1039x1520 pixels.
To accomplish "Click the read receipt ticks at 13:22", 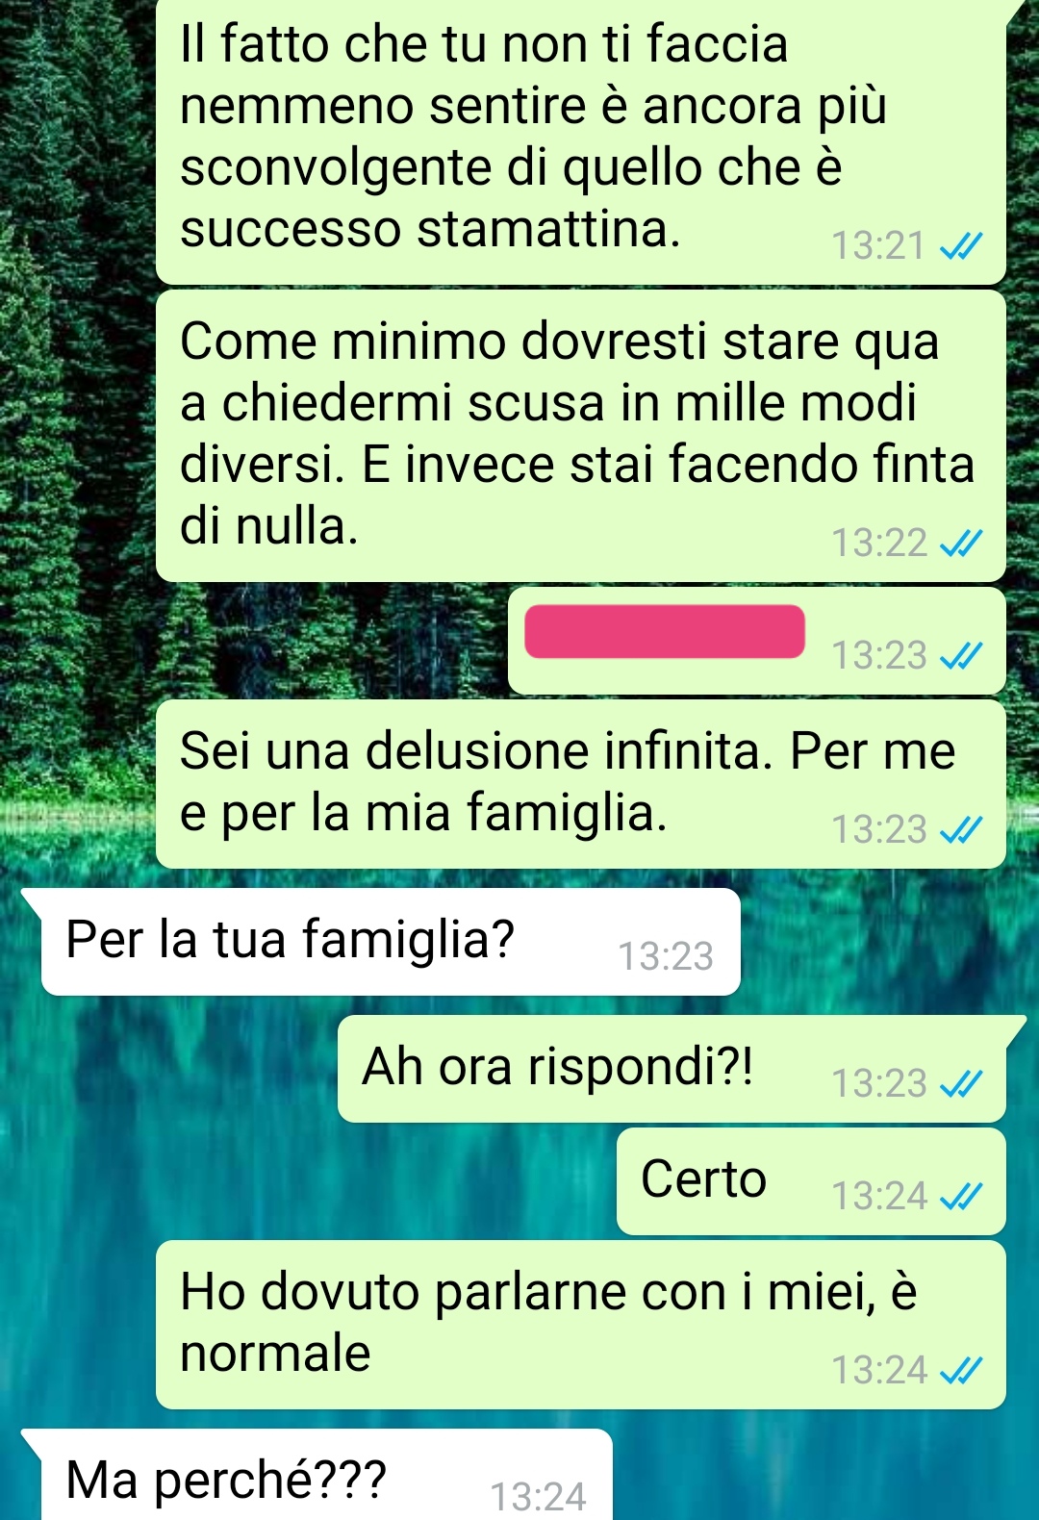I will point(960,545).
